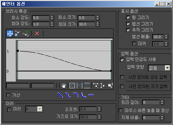Image resolution: width=173 pixels, height=125 pixels.
Task: Enable the 마커 checkbox
Action: pos(134,43)
